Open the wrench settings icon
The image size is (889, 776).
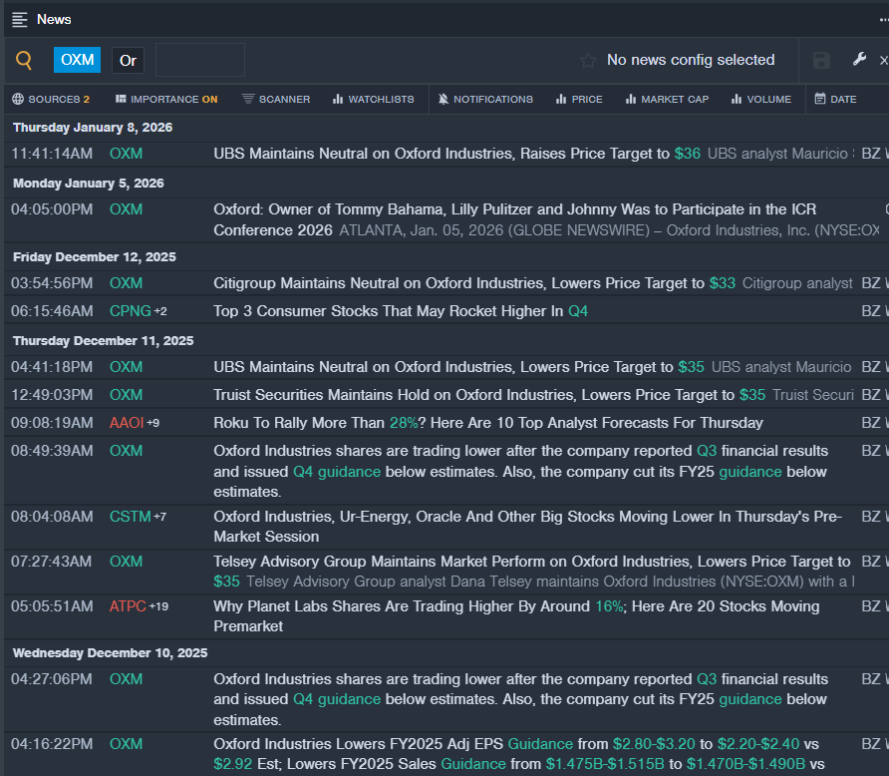(859, 60)
